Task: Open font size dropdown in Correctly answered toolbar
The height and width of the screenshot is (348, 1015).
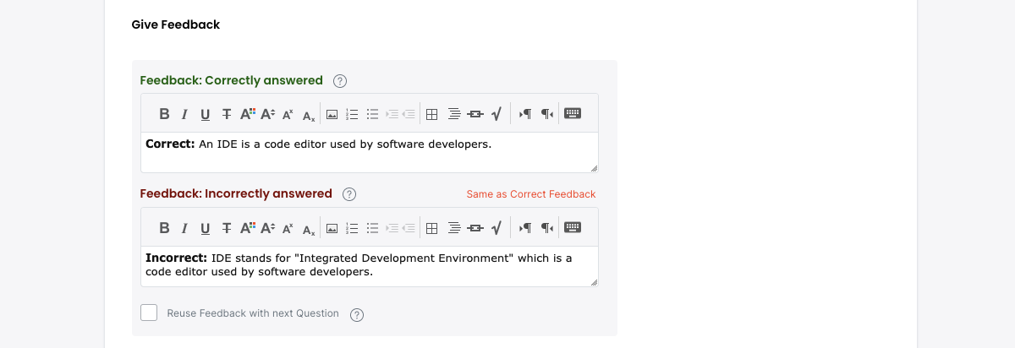Action: [268, 114]
